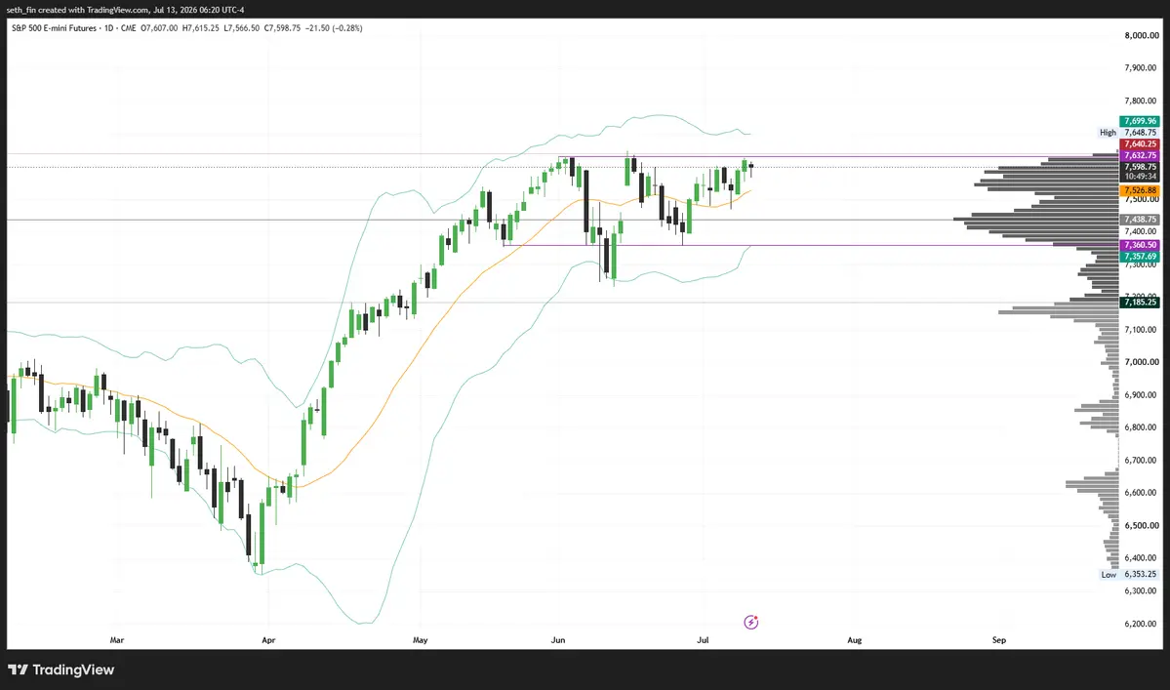The height and width of the screenshot is (690, 1170).
Task: Select the Jun label on time axis
Action: coord(558,640)
